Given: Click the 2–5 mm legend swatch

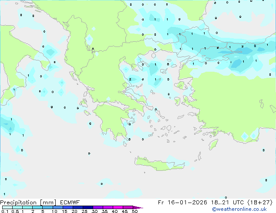Looking at the screenshot, I should click(37, 207).
